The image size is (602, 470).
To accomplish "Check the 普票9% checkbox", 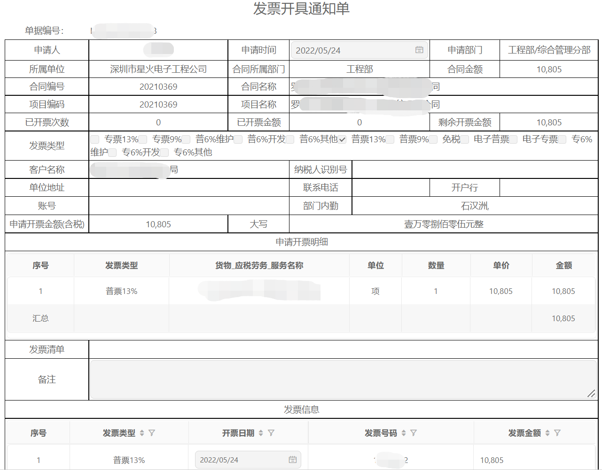I will [390, 139].
